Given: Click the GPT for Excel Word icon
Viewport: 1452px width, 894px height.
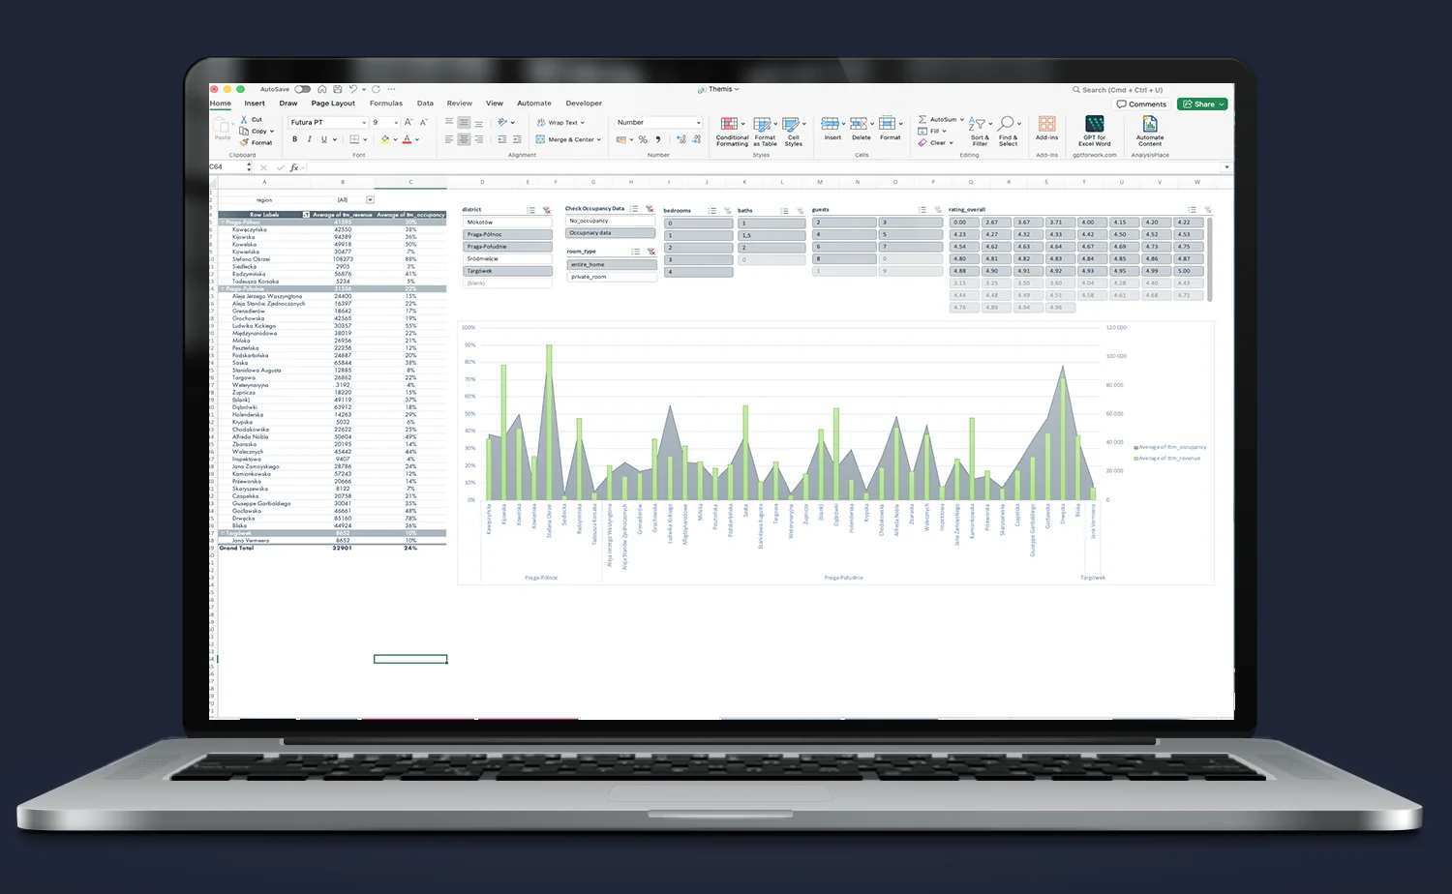Looking at the screenshot, I should coord(1095,124).
